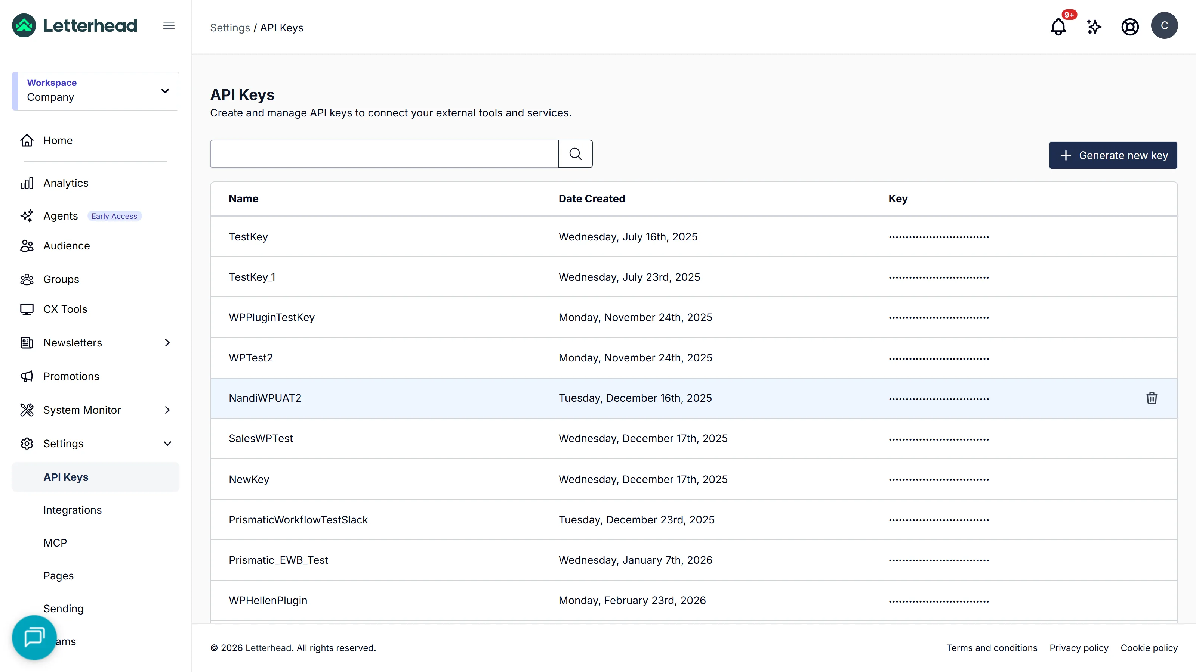Click the Promotions megaphone icon
This screenshot has width=1196, height=672.
pos(27,377)
